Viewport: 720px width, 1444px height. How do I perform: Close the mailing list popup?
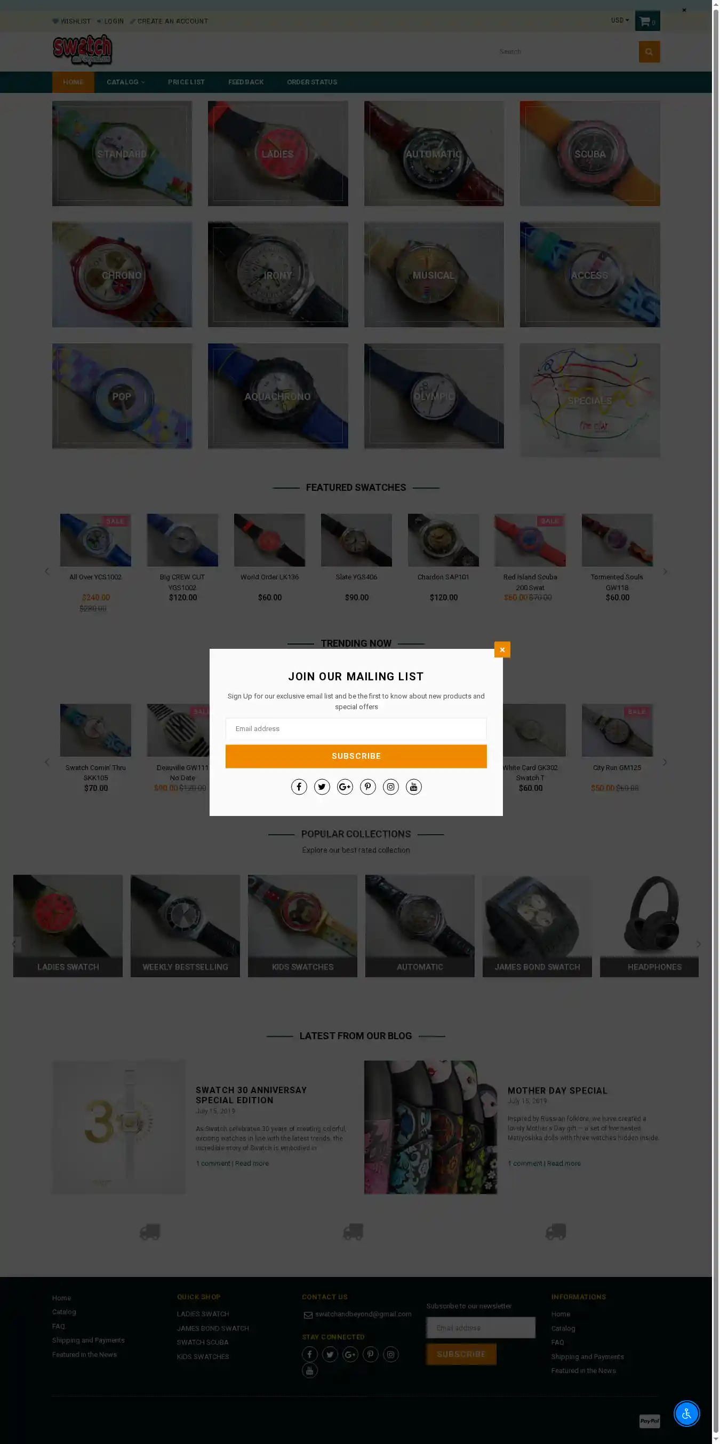(502, 649)
